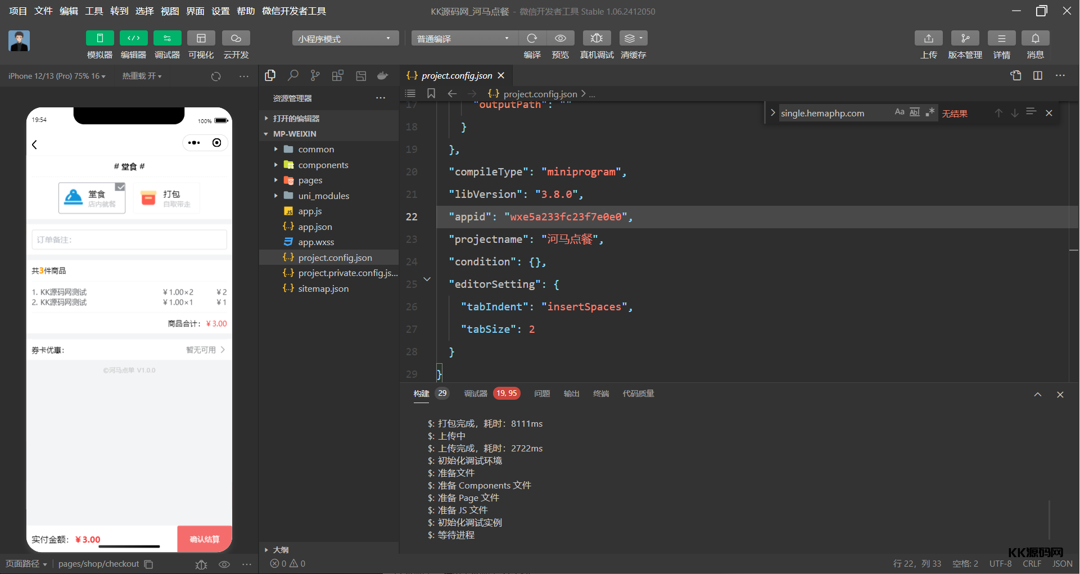Image resolution: width=1080 pixels, height=574 pixels.
Task: Toggle the simulator panel button
Action: [x=100, y=38]
